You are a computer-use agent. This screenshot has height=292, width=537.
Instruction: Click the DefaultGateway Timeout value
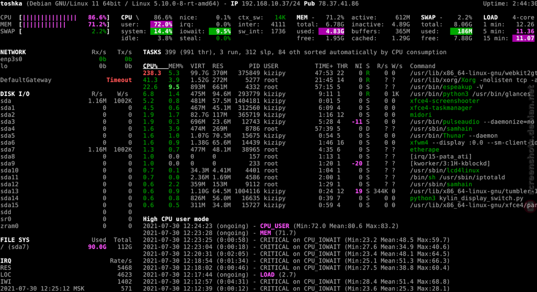click(x=119, y=80)
